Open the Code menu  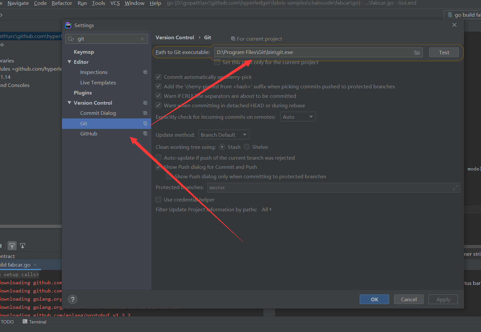click(40, 3)
